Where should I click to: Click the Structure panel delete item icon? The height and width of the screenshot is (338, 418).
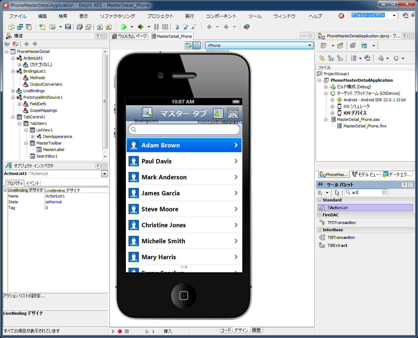16,44
